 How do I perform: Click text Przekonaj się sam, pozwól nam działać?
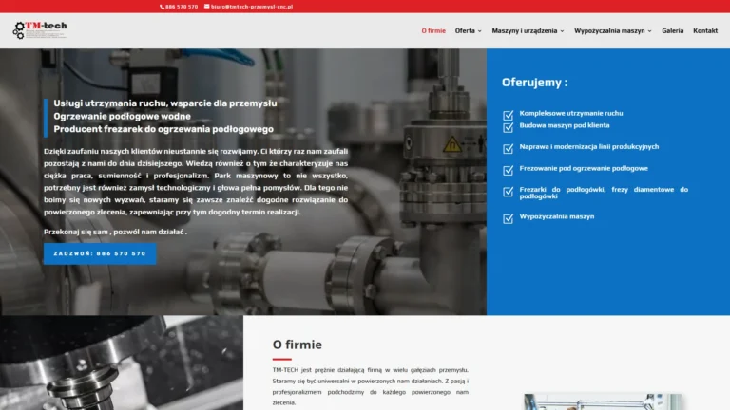click(x=115, y=232)
